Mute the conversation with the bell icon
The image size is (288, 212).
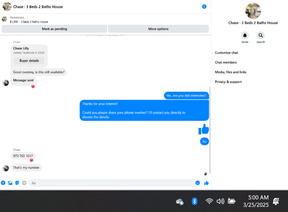coord(245,35)
